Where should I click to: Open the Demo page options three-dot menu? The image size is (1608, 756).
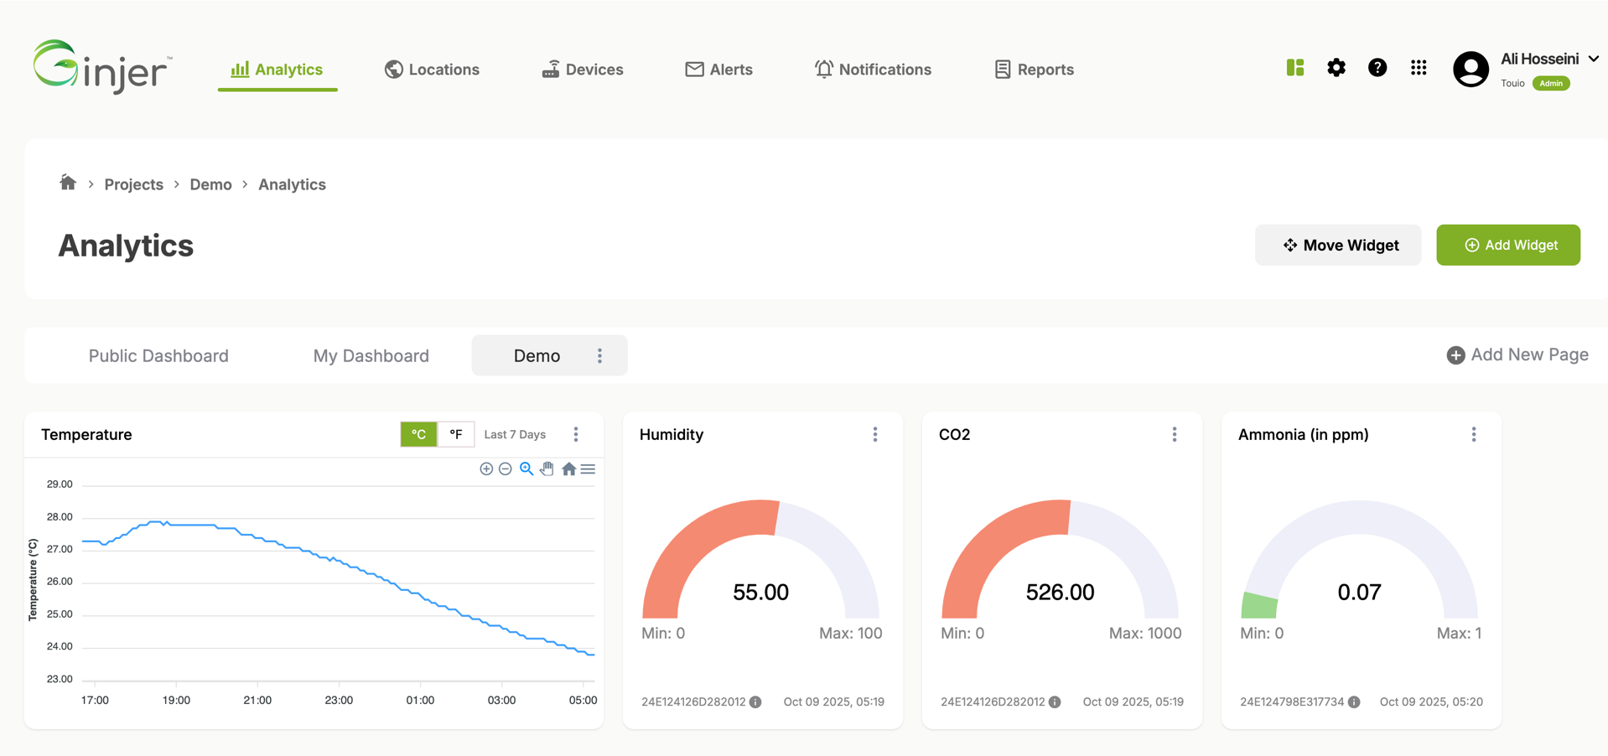pyautogui.click(x=599, y=355)
